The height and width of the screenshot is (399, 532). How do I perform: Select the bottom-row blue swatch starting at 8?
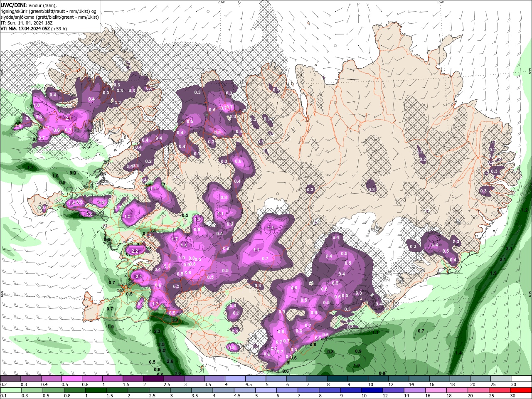pyautogui.click(x=329, y=390)
